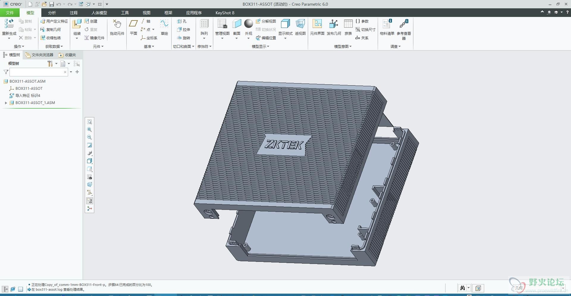Click the Publish Geometry (发布几何) icon
The height and width of the screenshot is (296, 571).
coord(334,24)
